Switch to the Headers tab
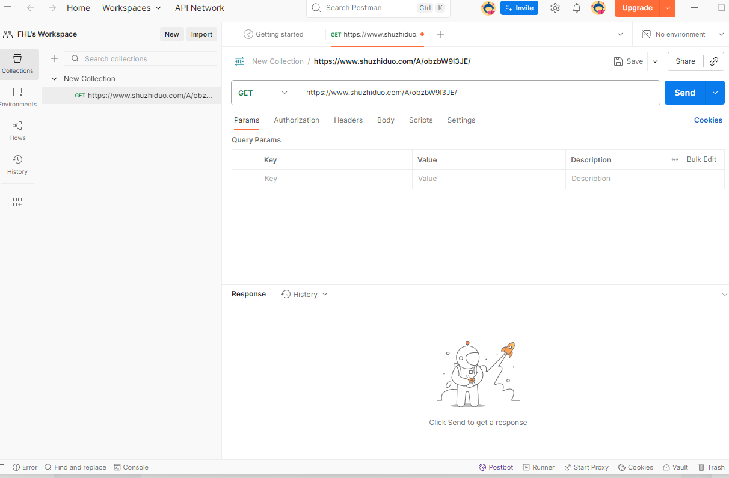The height and width of the screenshot is (478, 729). click(348, 120)
